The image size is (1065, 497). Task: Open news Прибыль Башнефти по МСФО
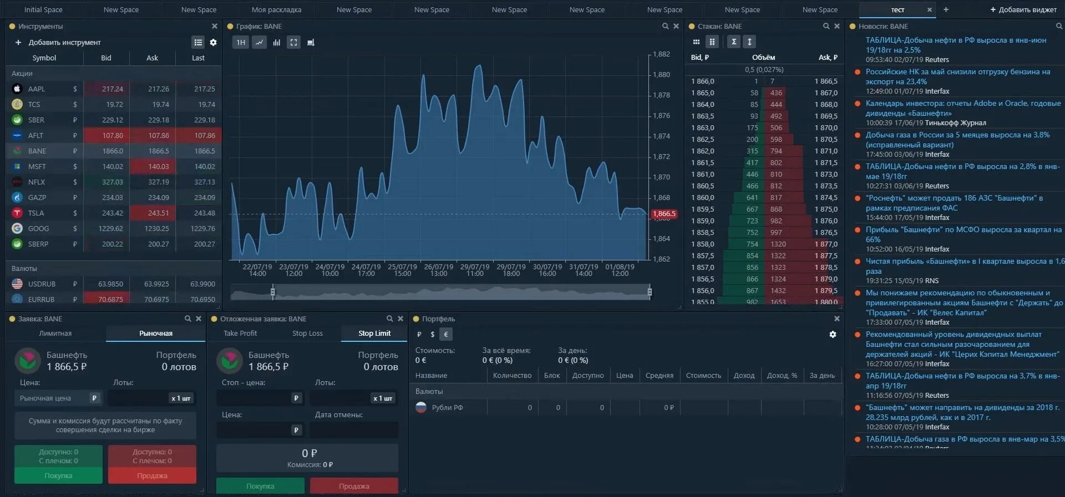[x=963, y=234]
